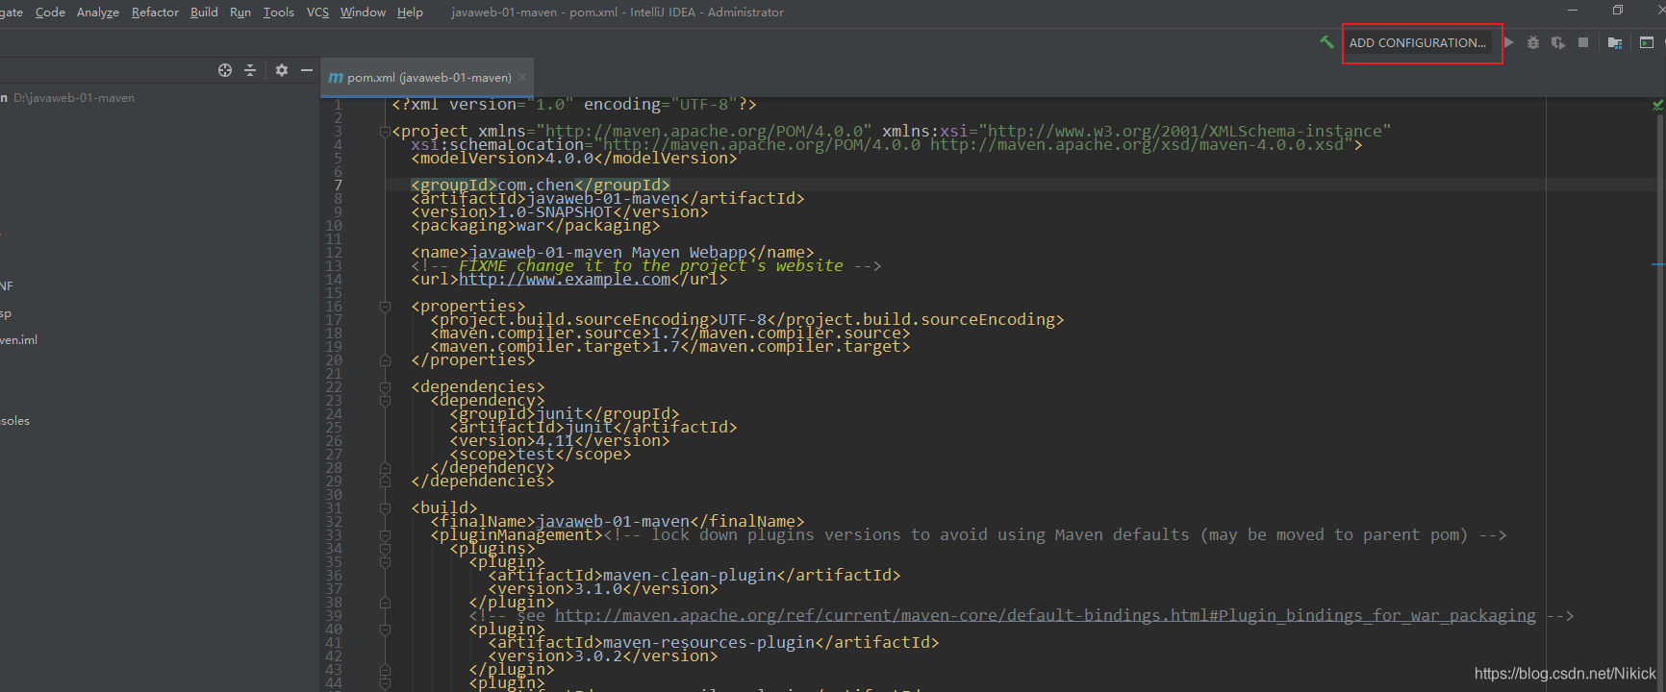Collapse the maven-resources-plugin fold marker on line 40
The width and height of the screenshot is (1666, 692).
pos(385,630)
